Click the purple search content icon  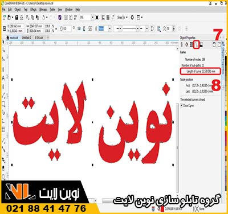(60, 18)
